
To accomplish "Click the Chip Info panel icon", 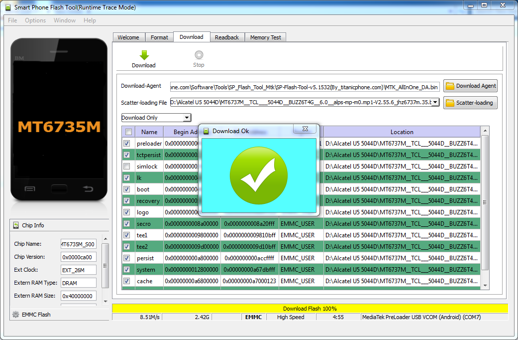I will 16,225.
